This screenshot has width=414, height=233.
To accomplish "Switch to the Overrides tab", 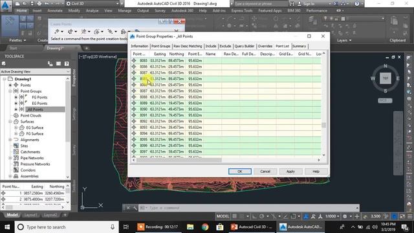I will pyautogui.click(x=265, y=46).
